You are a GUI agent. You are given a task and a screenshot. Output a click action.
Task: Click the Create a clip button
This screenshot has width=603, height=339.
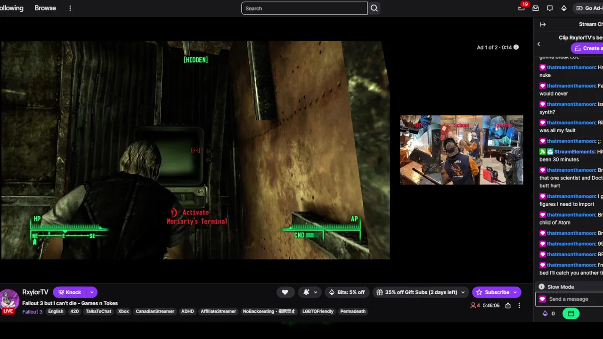587,48
